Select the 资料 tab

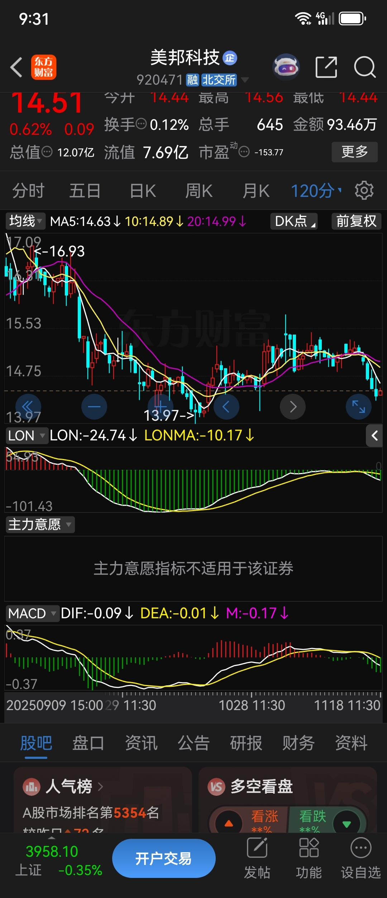click(351, 743)
